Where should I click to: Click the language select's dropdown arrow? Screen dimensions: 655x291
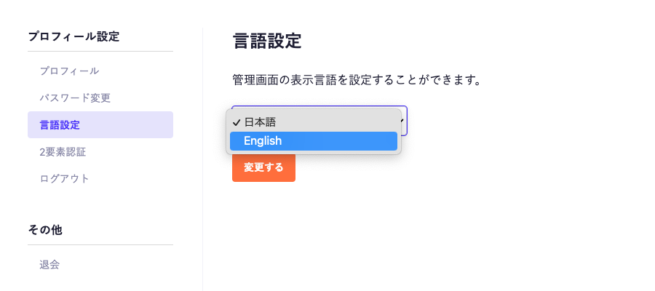coord(402,121)
